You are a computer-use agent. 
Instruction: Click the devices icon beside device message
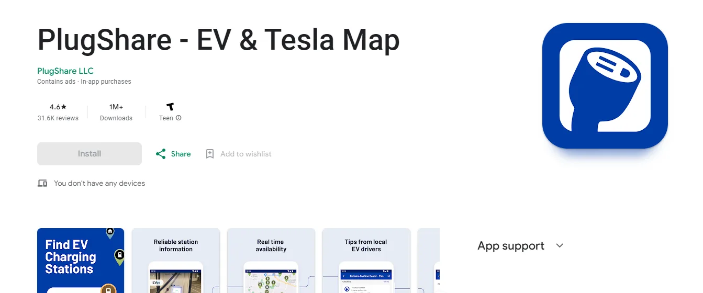click(42, 183)
